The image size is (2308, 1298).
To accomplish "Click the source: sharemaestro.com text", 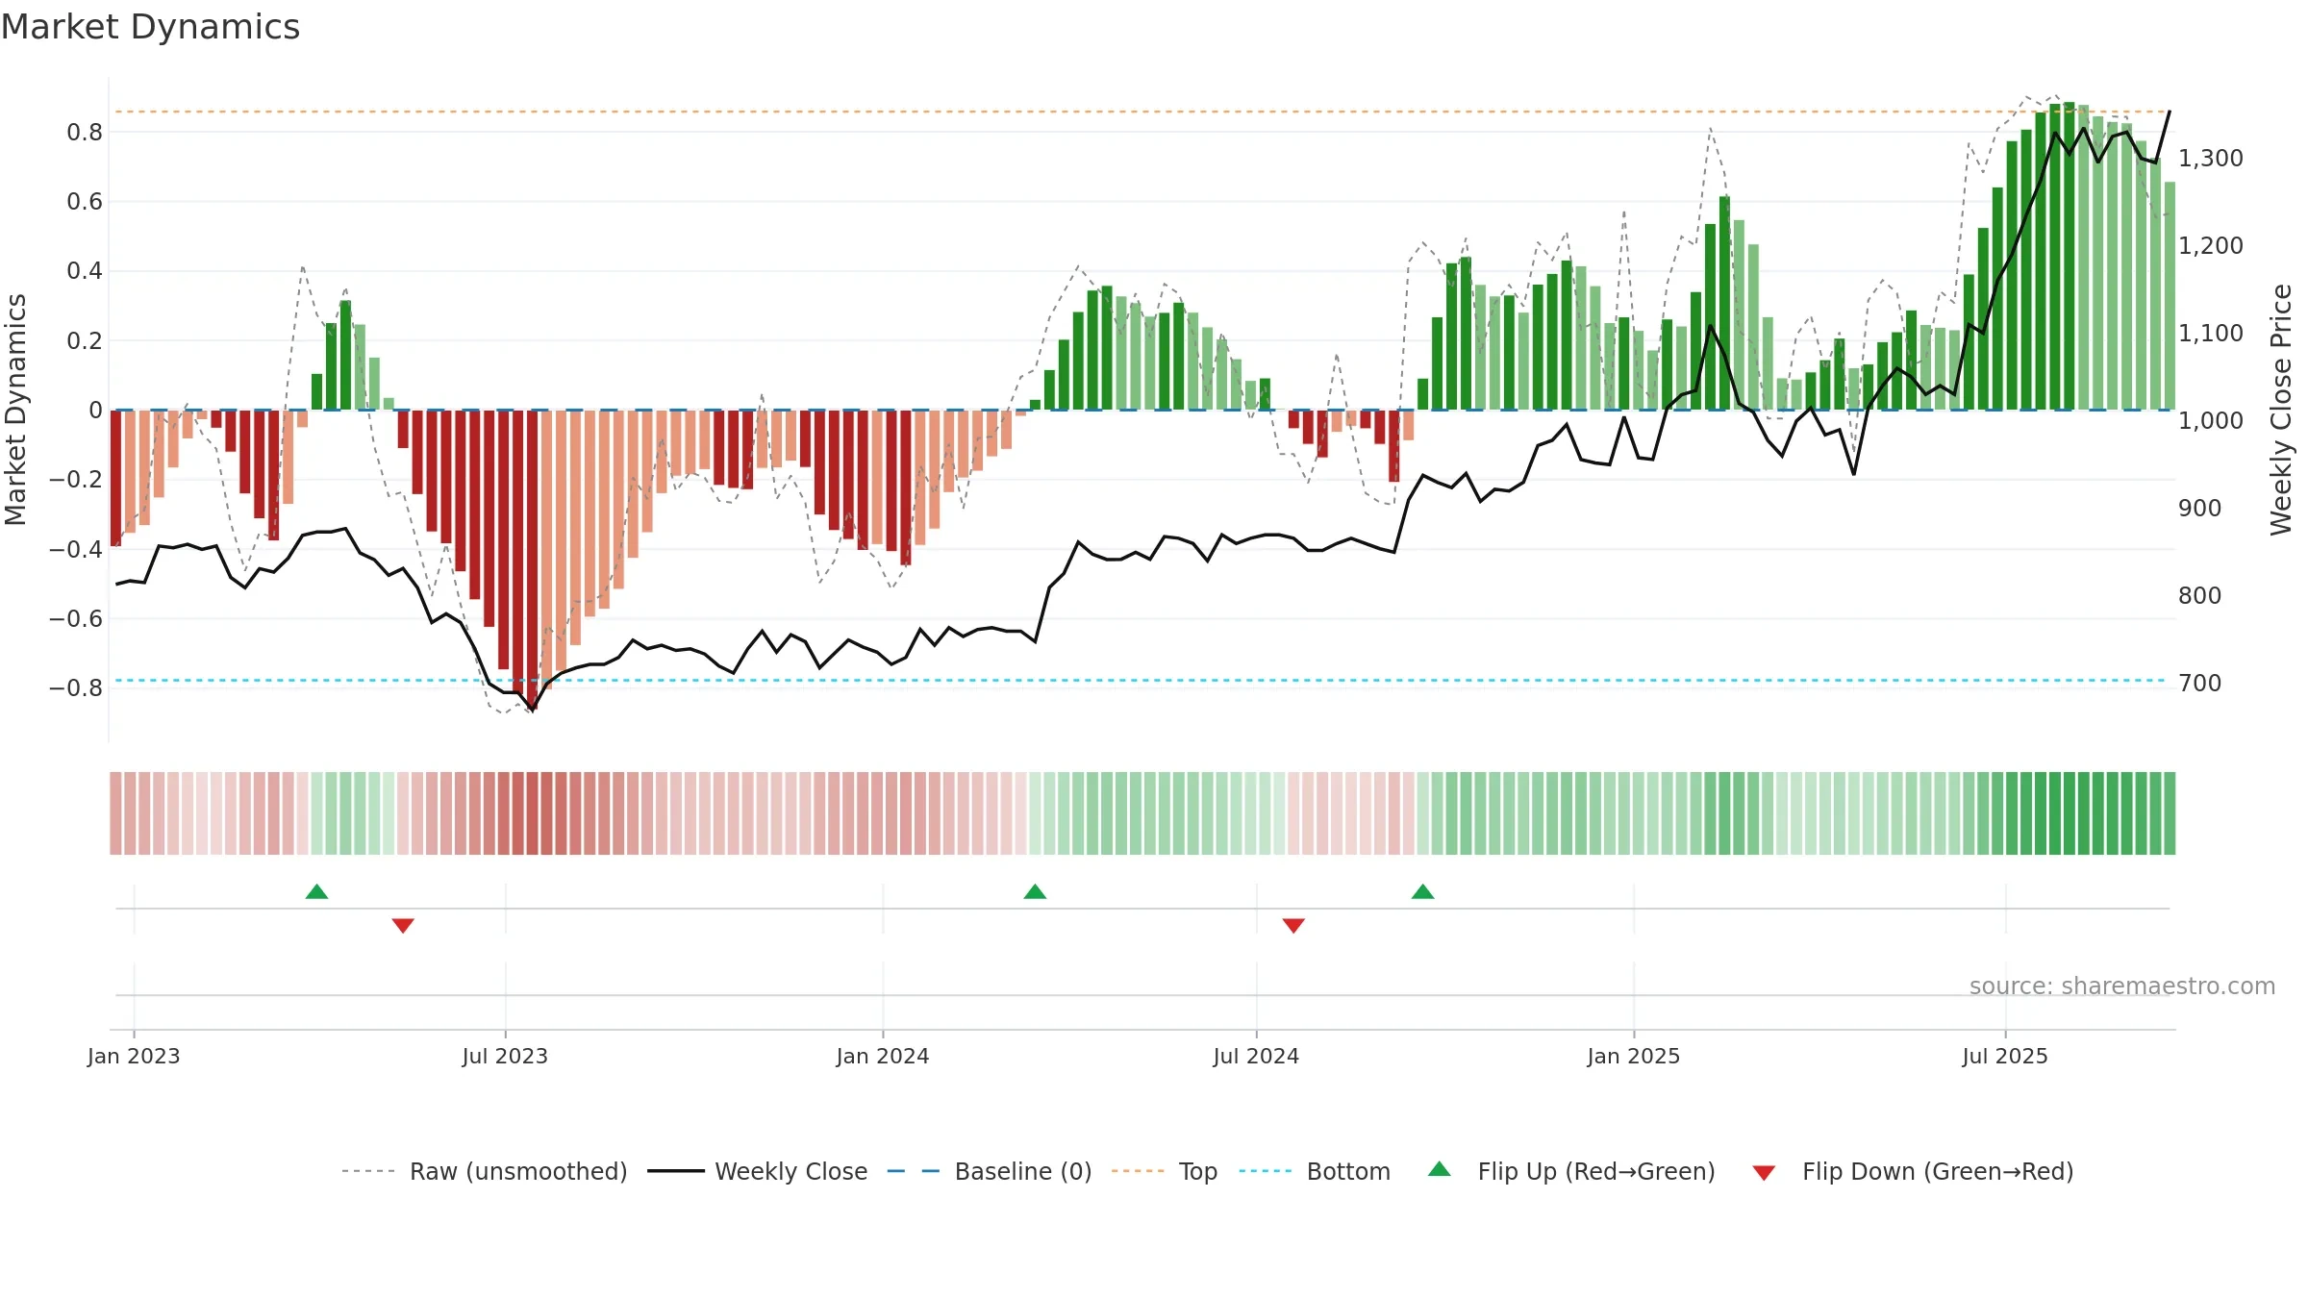I will coord(2122,986).
